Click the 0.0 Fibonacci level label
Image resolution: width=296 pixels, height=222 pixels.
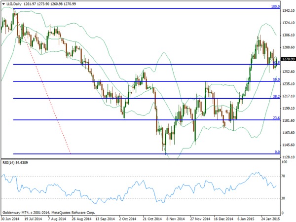[277, 152]
